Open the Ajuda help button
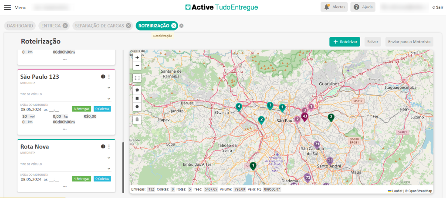This screenshot has height=198, width=446. (x=363, y=7)
